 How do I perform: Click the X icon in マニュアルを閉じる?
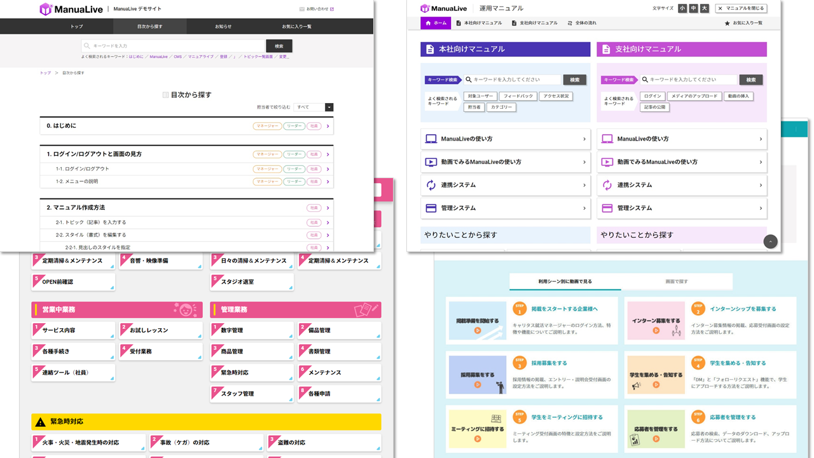click(x=721, y=8)
